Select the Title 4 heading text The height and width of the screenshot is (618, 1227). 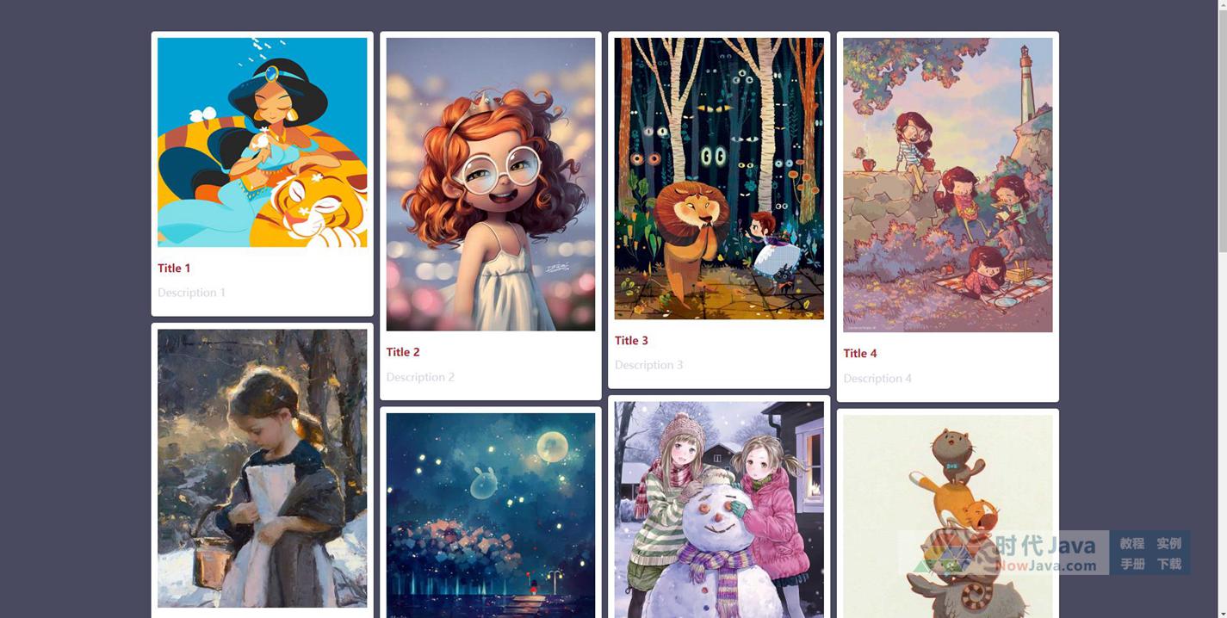[x=860, y=354]
